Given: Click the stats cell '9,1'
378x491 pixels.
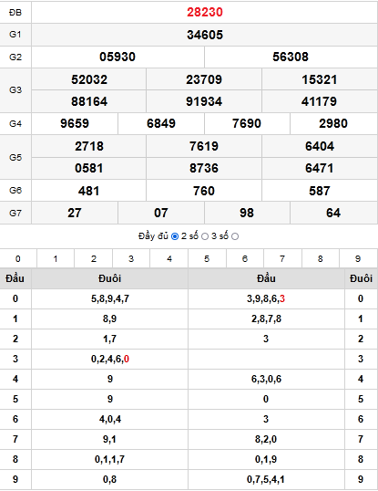Looking at the screenshot, I should tap(109, 439).
